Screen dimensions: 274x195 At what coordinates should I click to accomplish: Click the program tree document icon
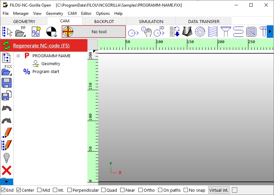tap(7, 58)
